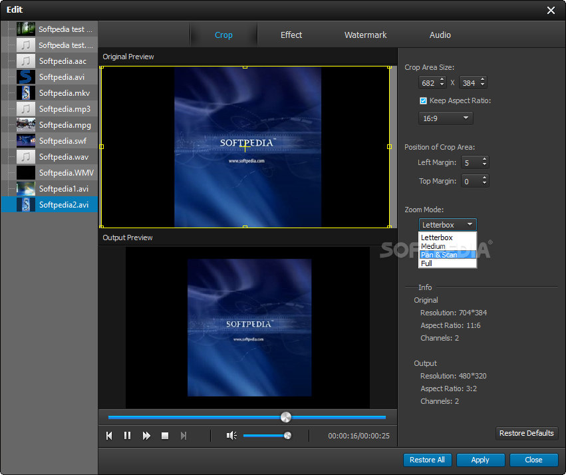Select the Softpedia.avi thumbnail icon
The height and width of the screenshot is (475, 566).
(26, 77)
